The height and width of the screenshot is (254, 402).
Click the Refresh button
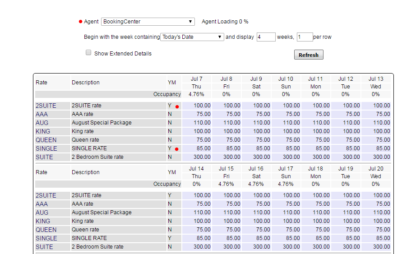coord(309,55)
